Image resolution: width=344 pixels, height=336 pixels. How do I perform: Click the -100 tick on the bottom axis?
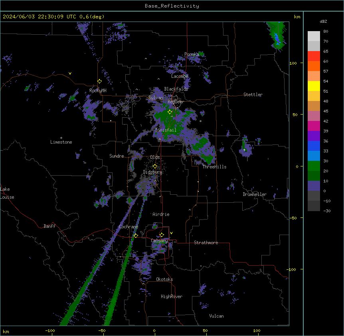[x=50, y=330]
